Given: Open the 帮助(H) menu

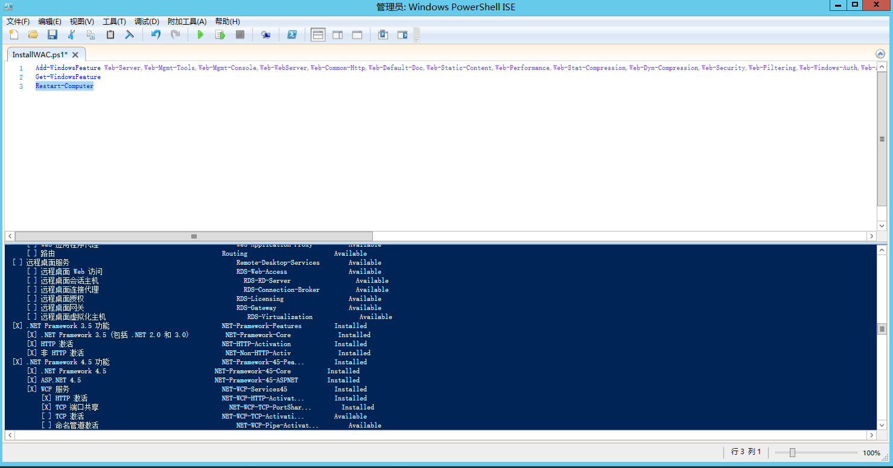Looking at the screenshot, I should point(227,21).
